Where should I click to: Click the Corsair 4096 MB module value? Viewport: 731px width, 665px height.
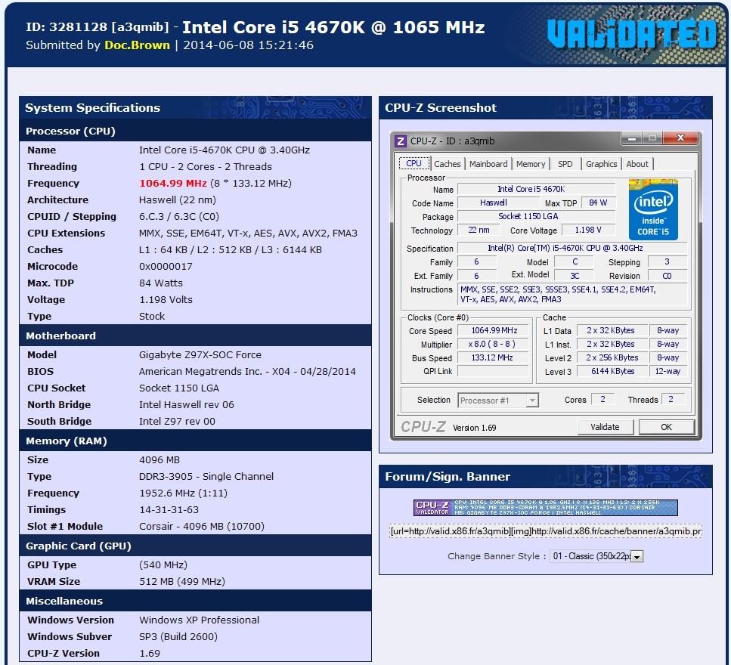click(201, 526)
